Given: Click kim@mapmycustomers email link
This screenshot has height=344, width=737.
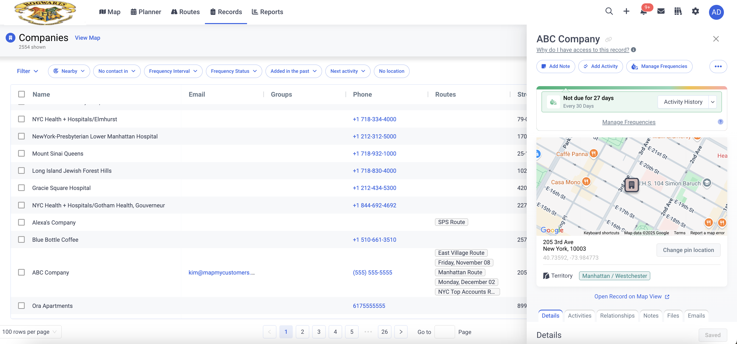Looking at the screenshot, I should pyautogui.click(x=221, y=272).
